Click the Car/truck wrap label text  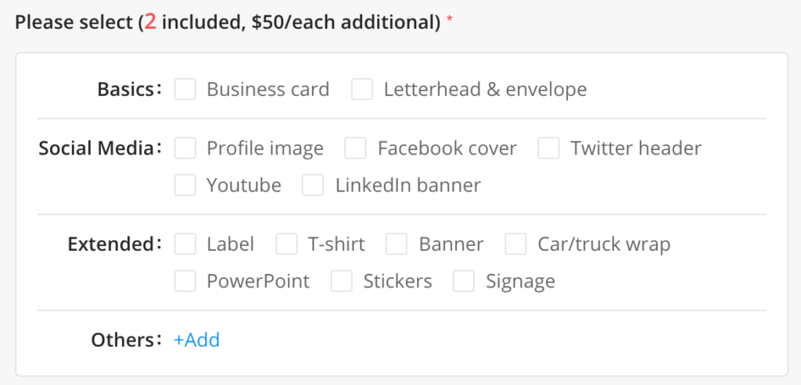point(604,244)
